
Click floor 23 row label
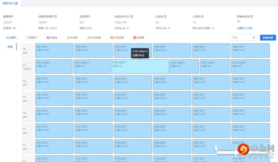point(28,131)
